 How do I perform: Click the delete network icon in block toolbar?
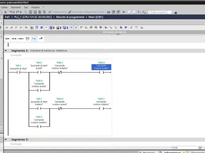(x=11, y=27)
